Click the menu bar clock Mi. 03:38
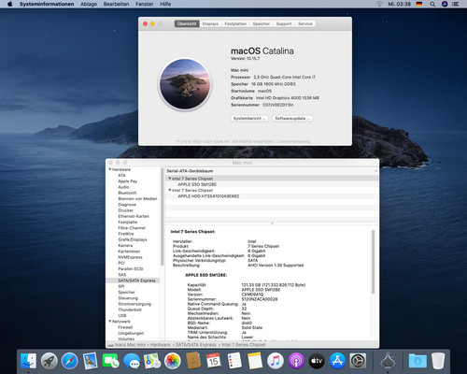 pyautogui.click(x=399, y=4)
